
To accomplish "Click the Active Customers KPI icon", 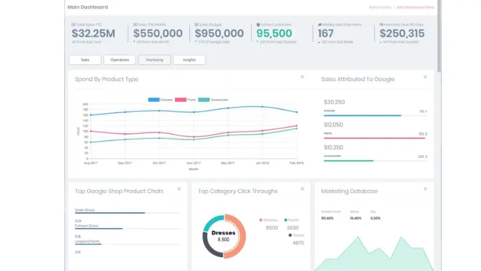I will click(257, 25).
